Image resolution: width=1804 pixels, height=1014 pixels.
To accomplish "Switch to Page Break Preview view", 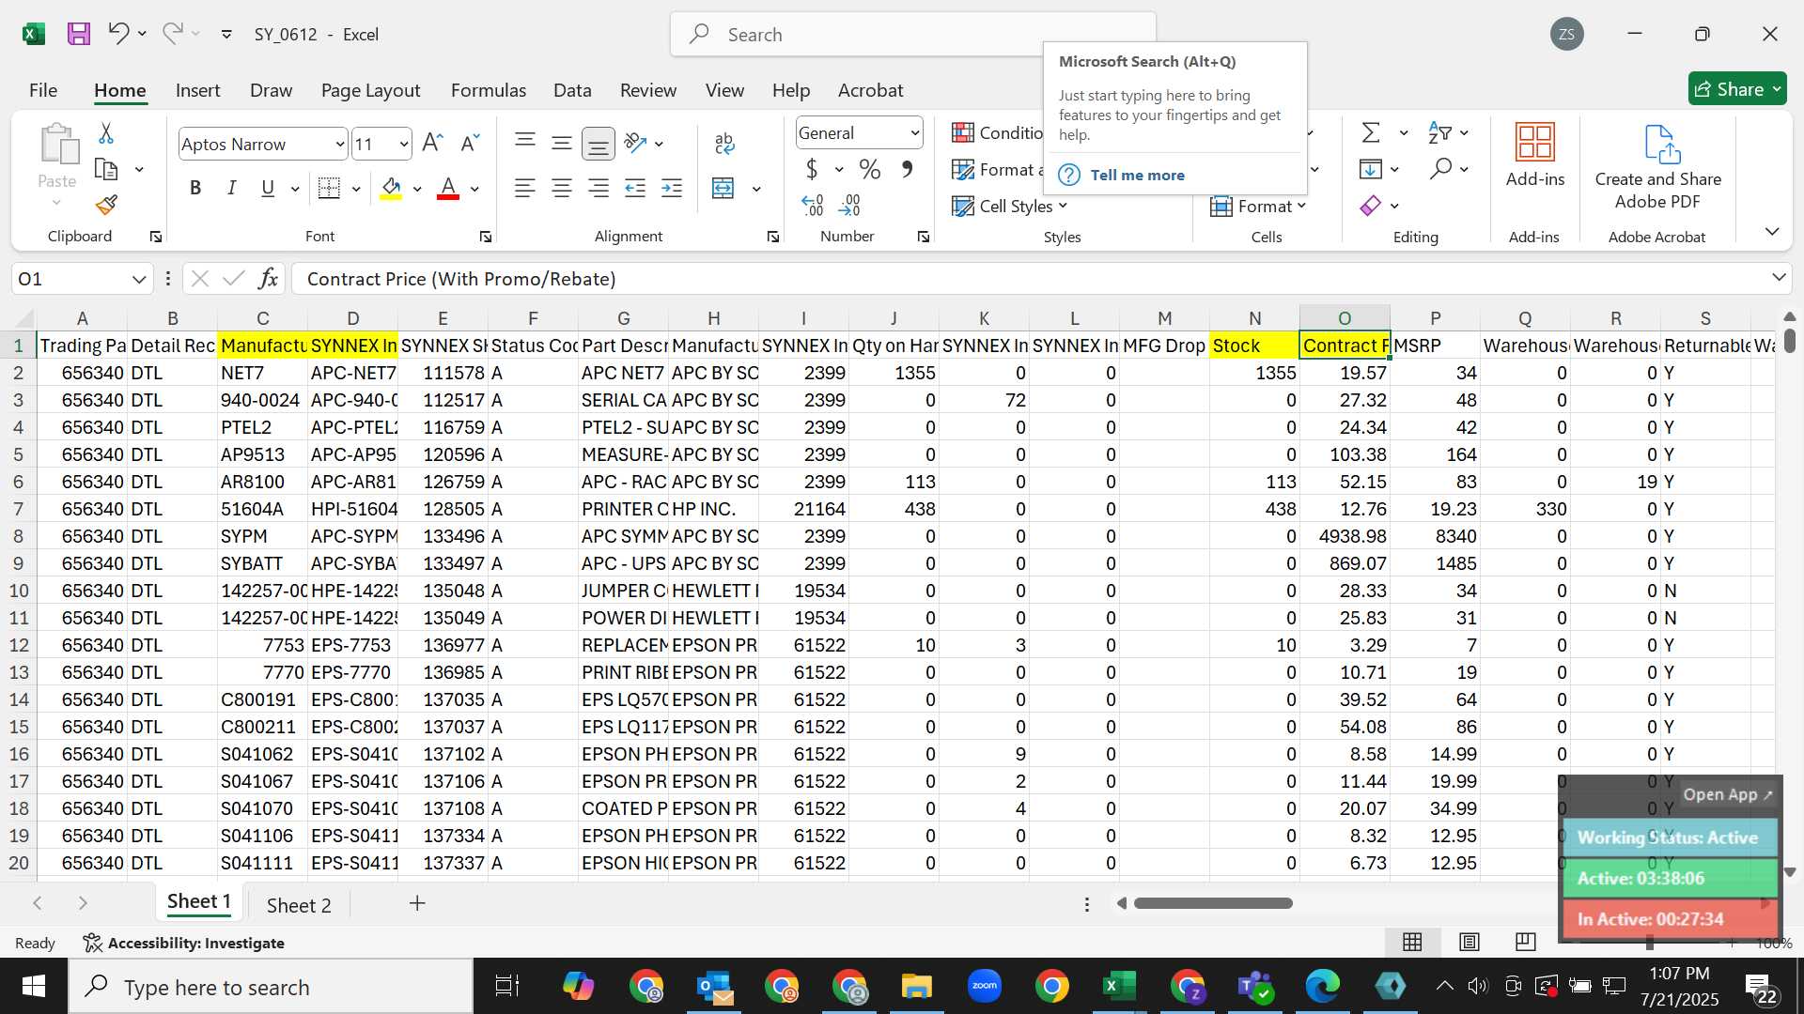I will pos(1526,942).
